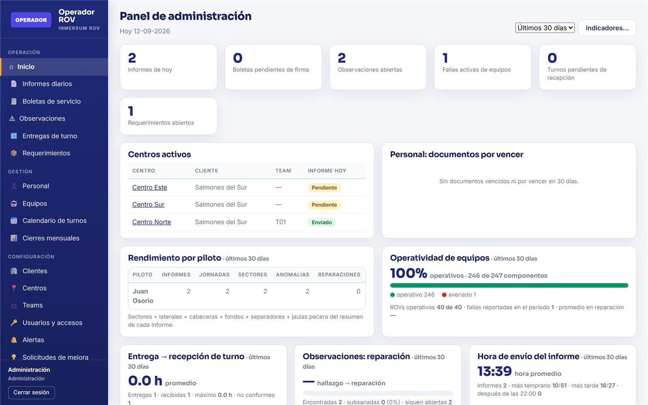Click the Juan Osorio pilot row name
Screen dimensions: 648x405
[143, 296]
